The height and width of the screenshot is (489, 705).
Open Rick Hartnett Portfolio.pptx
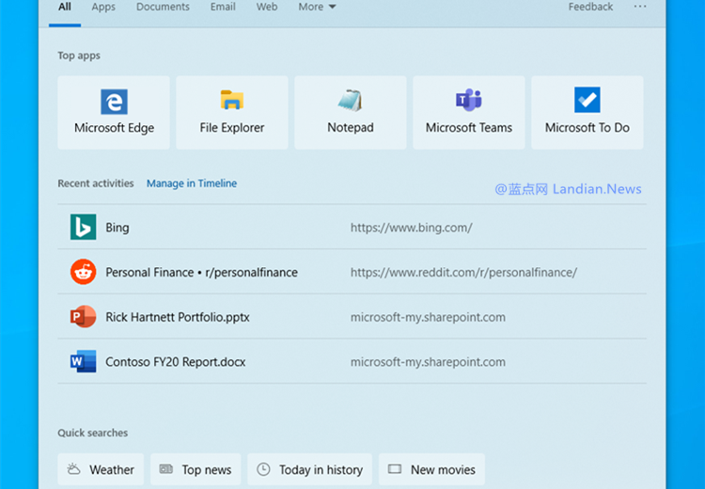coord(178,317)
